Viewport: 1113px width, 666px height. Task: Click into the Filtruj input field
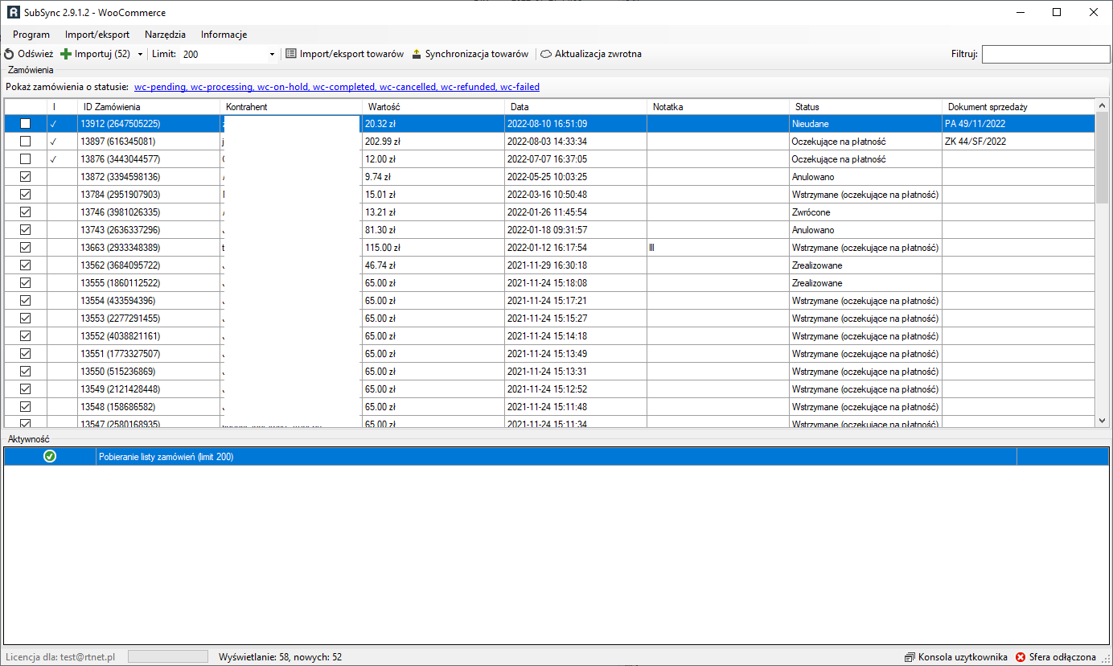(x=1045, y=54)
